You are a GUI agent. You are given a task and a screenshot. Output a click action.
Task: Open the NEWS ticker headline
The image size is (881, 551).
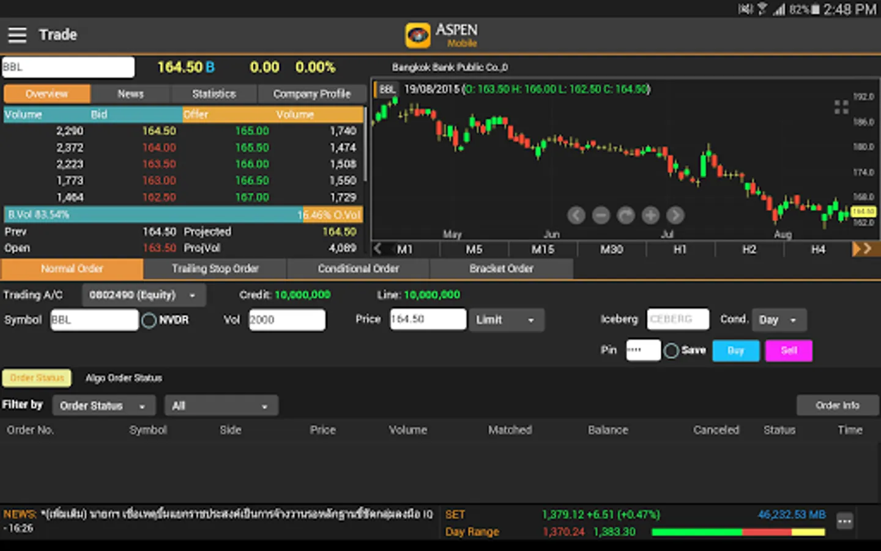coord(218,520)
